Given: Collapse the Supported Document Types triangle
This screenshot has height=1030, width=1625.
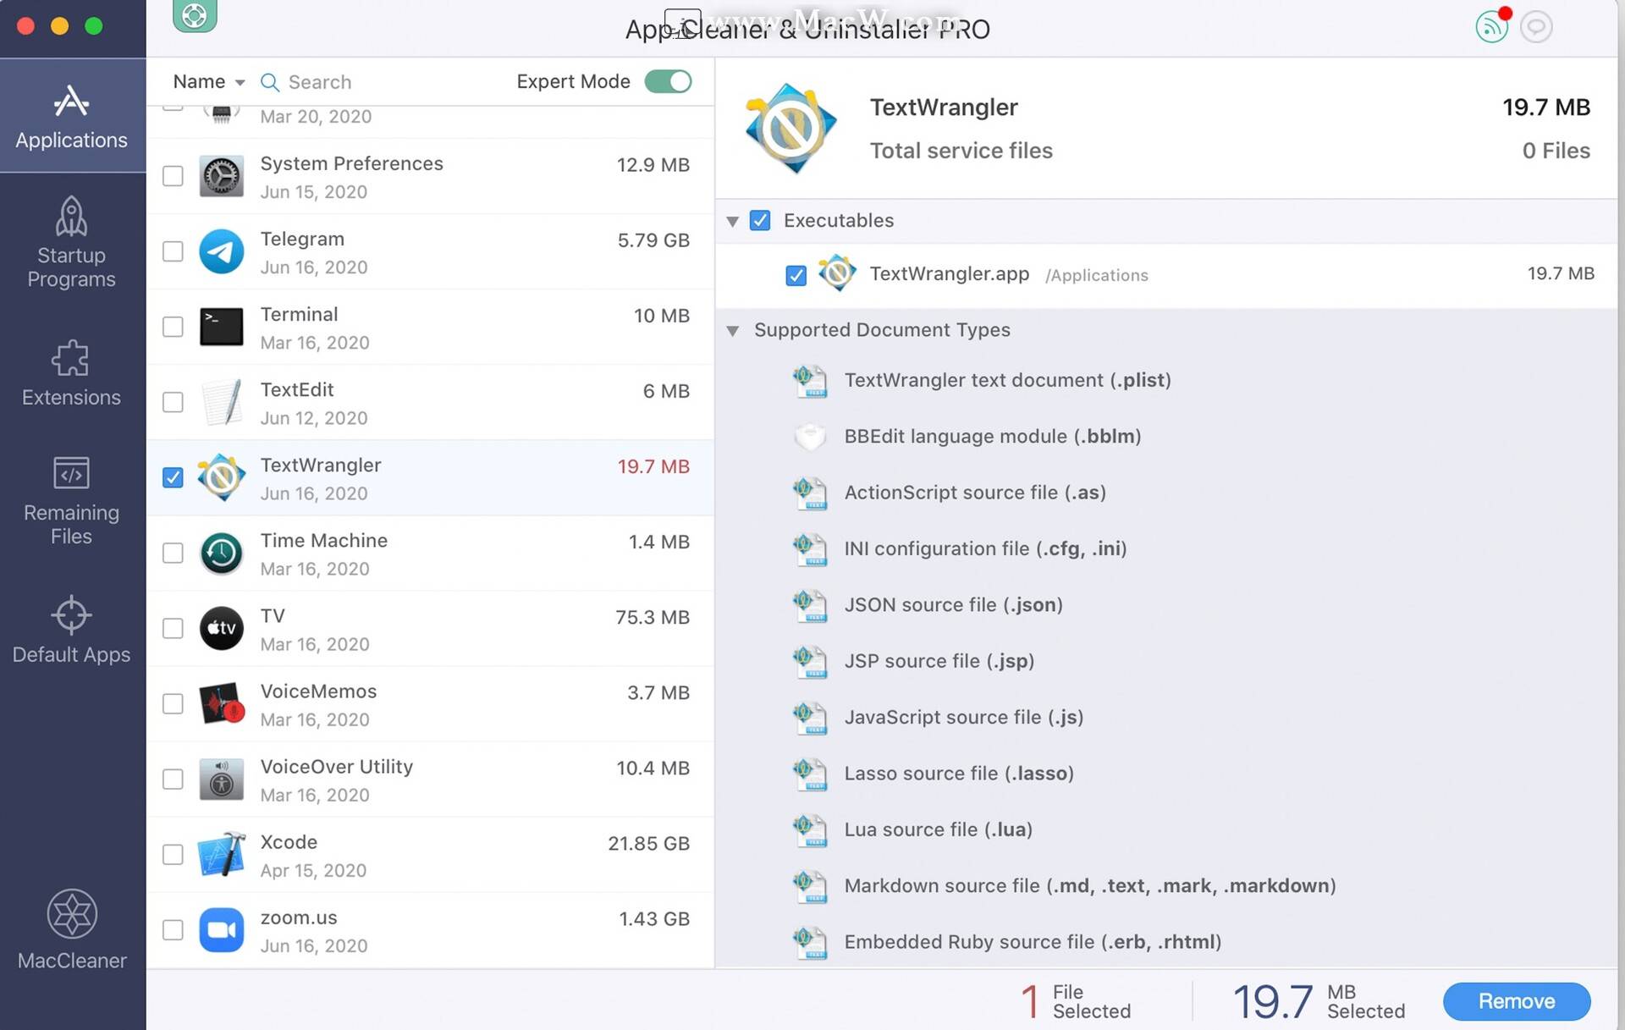Looking at the screenshot, I should (732, 330).
